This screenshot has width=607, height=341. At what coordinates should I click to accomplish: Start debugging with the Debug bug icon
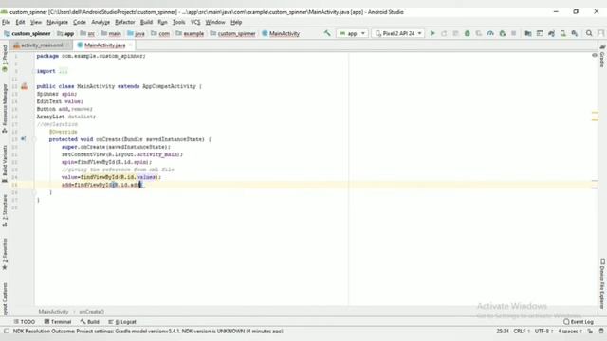468,34
